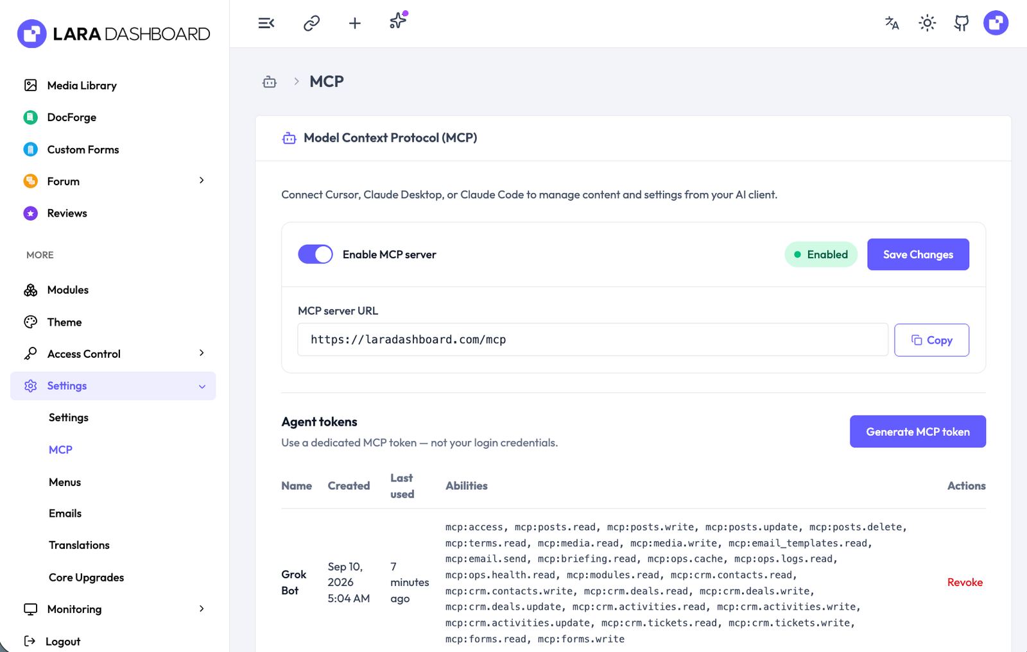
Task: Click the Logout arrow icon
Action: (x=30, y=641)
